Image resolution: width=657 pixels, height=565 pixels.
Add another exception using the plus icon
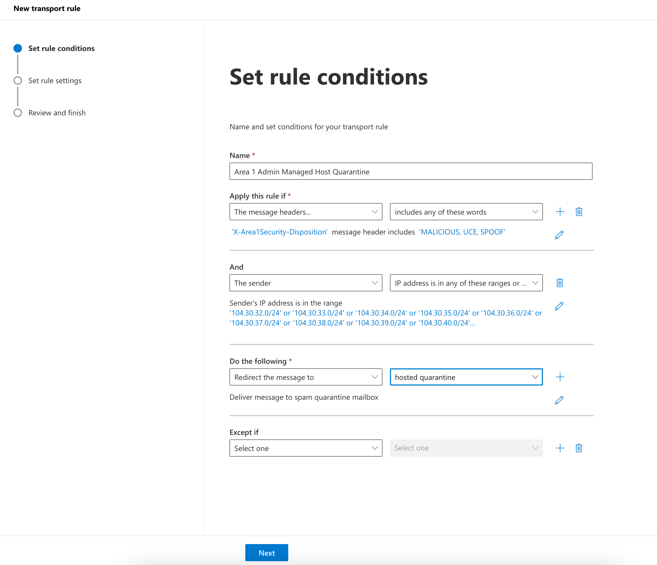click(560, 448)
